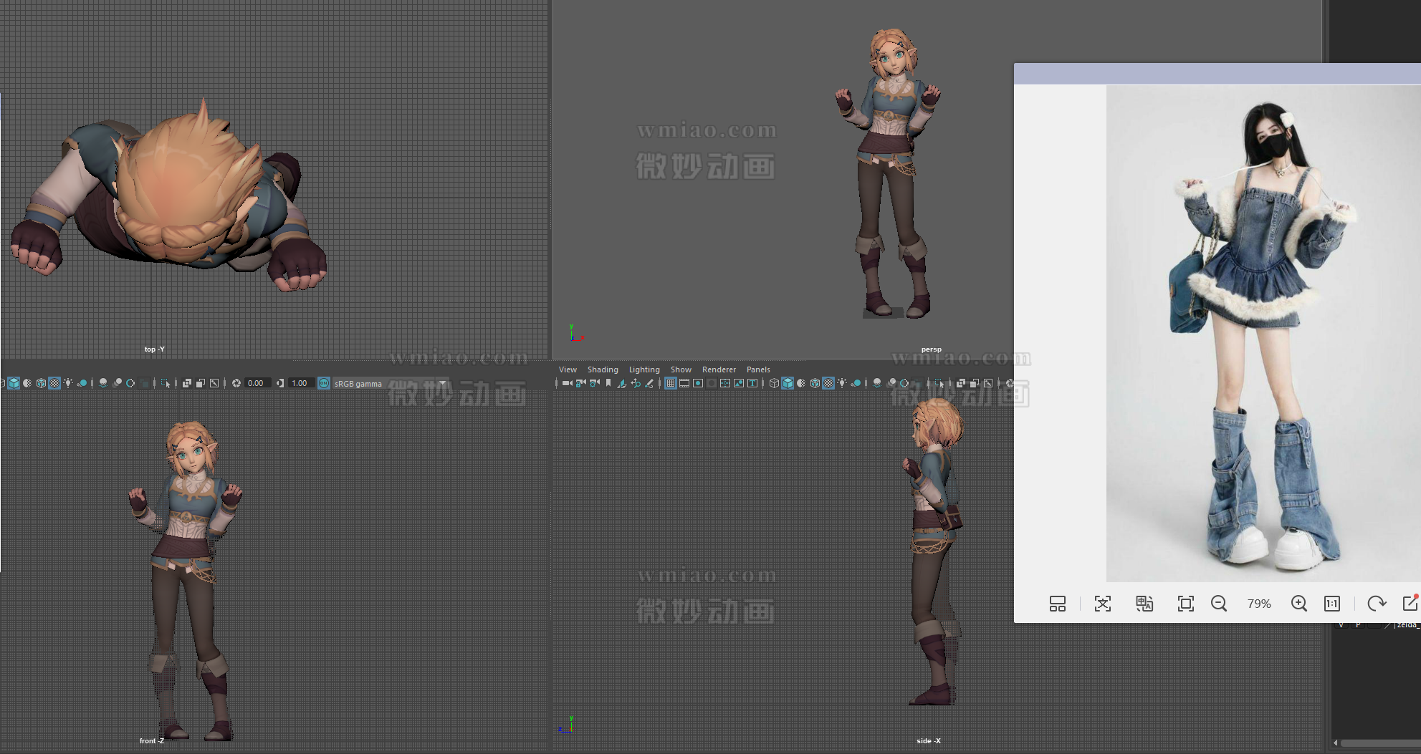
Task: Zoom out the reference image viewer
Action: coord(1218,604)
